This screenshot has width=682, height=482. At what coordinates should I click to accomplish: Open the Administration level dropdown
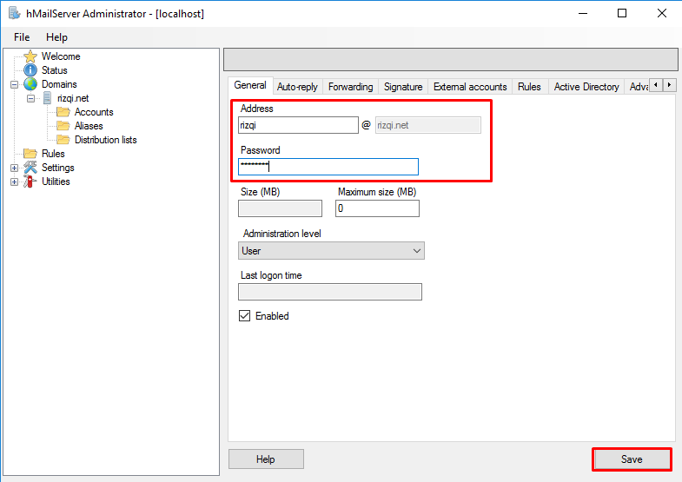click(331, 251)
